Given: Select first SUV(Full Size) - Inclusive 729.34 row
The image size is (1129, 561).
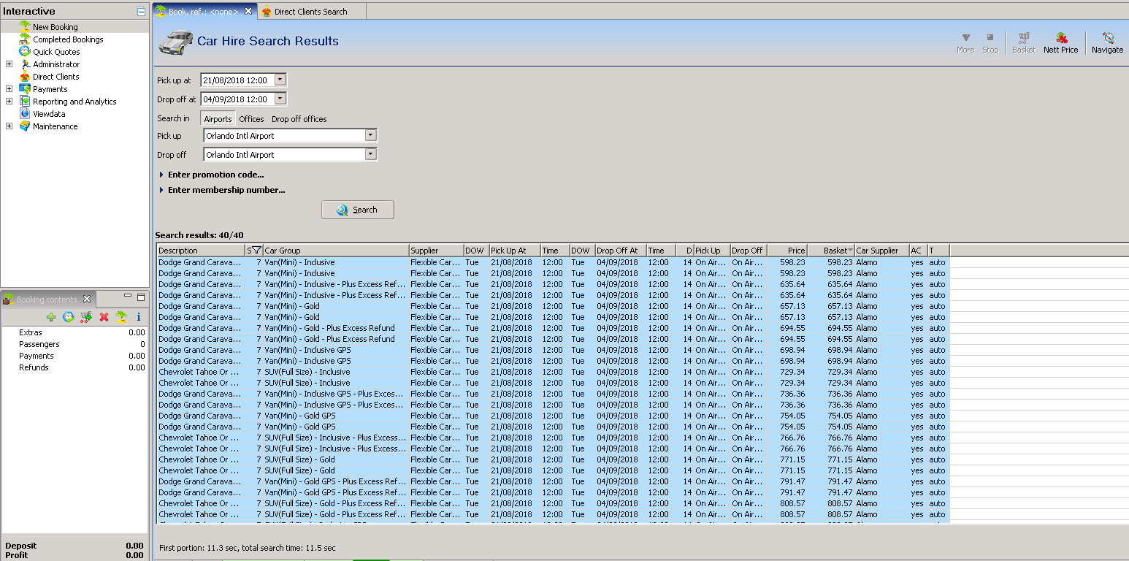Looking at the screenshot, I should (553, 372).
